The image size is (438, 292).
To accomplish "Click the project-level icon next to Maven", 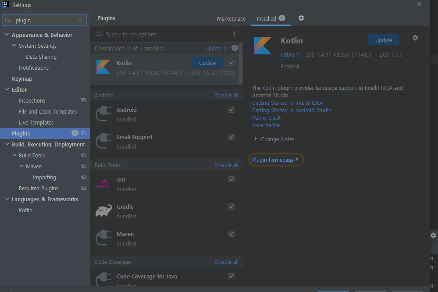I will click(x=83, y=166).
